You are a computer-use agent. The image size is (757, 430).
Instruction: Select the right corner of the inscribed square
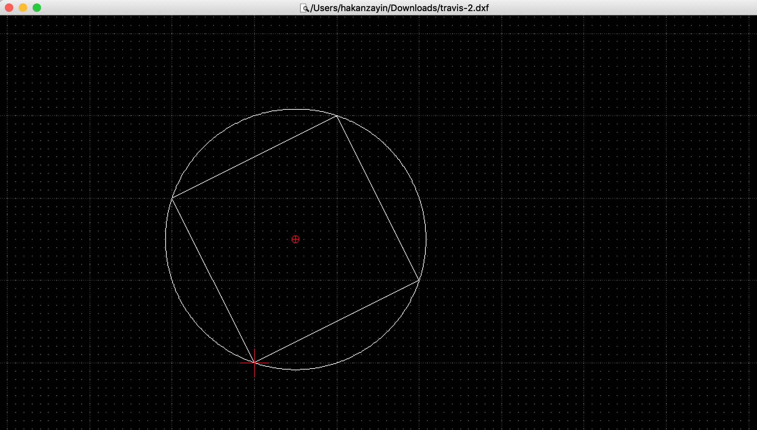[419, 281]
